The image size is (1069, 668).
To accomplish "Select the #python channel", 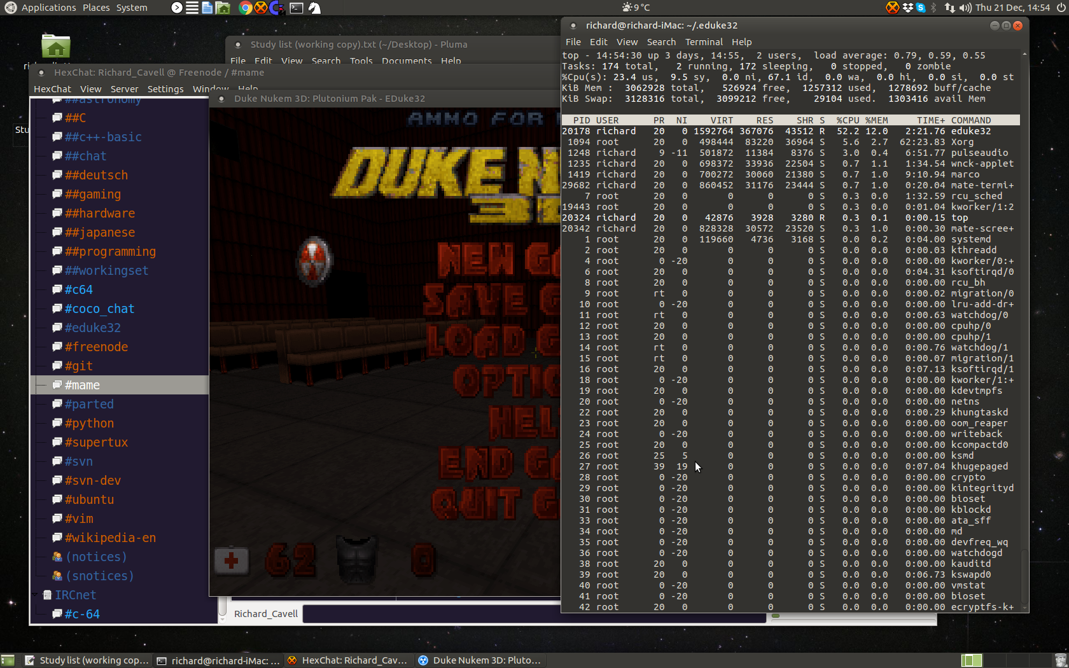I will [x=89, y=423].
